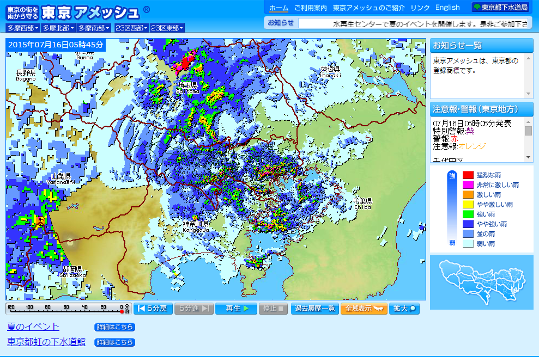The image size is (539, 357).
Task: Open the 多摩北部 area dropdown
Action: click(58, 28)
